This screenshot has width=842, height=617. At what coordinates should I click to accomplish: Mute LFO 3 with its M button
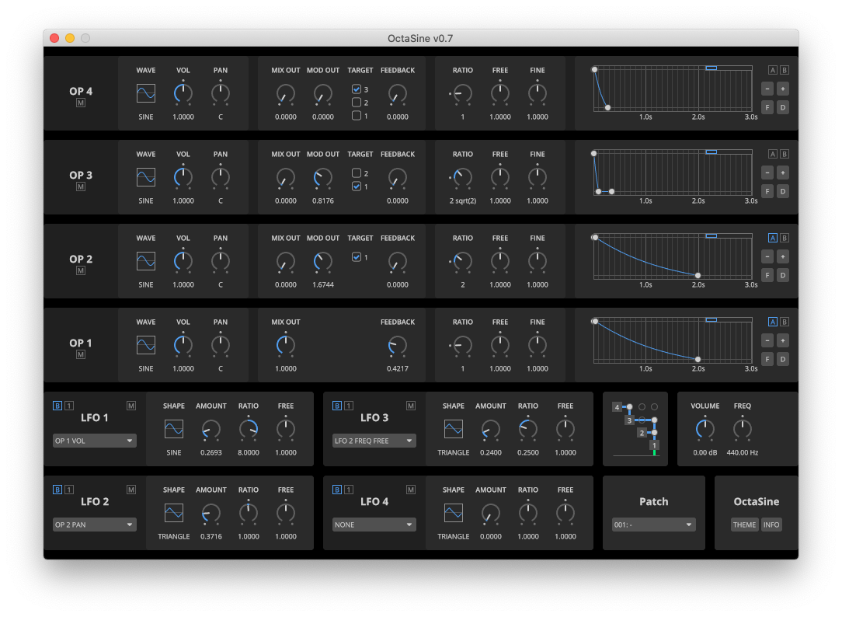click(x=411, y=406)
